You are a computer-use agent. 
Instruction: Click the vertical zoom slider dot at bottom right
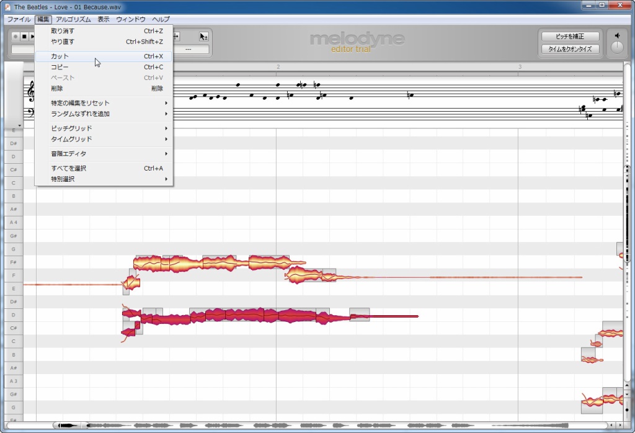point(628,410)
